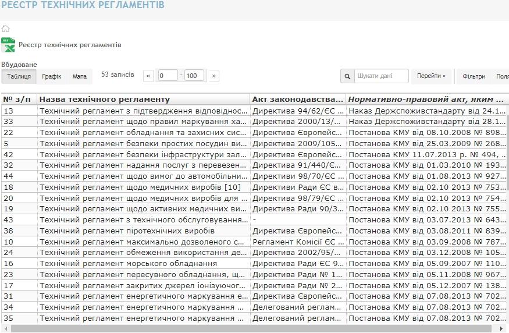
Task: Click the range start field showing 0
Action: 168,76
